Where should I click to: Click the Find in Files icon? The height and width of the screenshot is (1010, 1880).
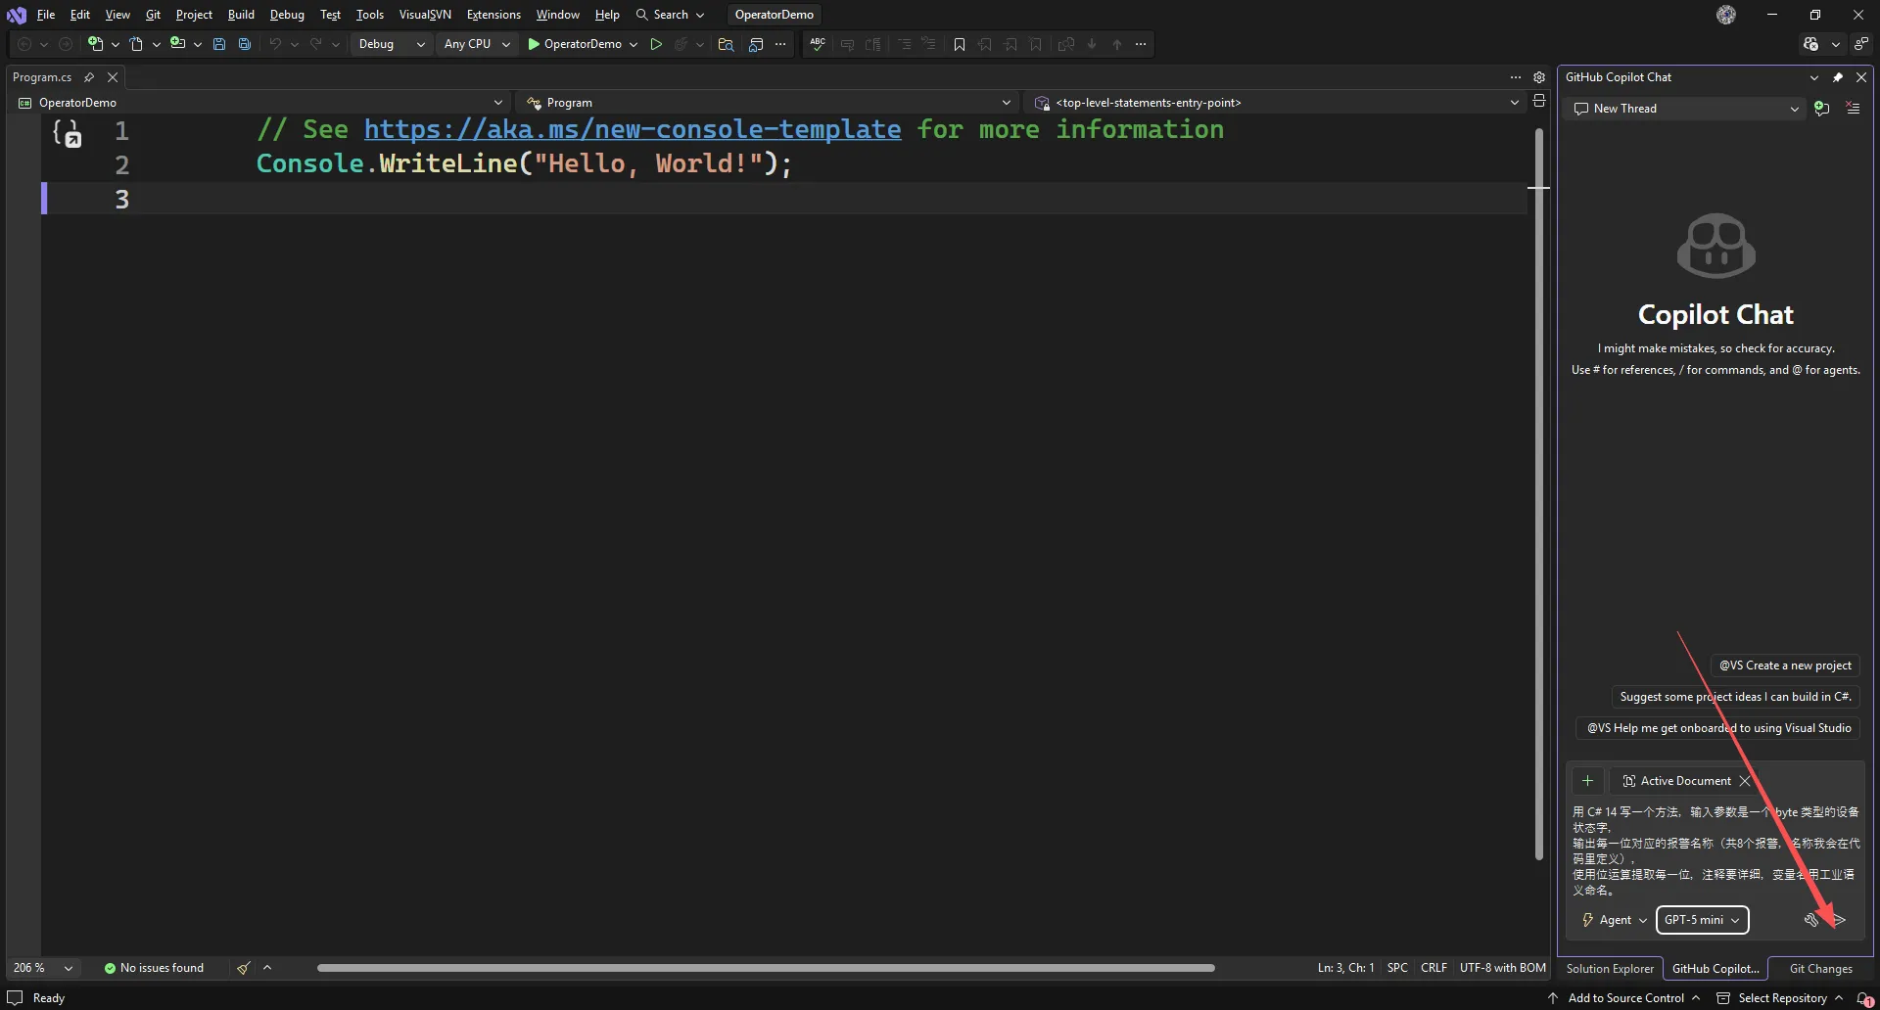(x=726, y=44)
